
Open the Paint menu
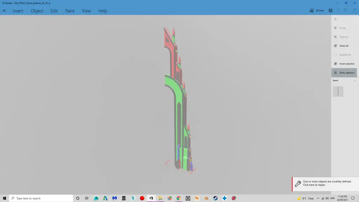[x=70, y=11]
